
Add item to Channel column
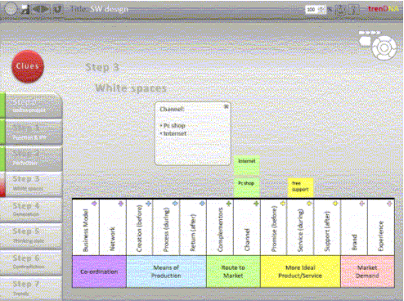pyautogui.click(x=256, y=204)
